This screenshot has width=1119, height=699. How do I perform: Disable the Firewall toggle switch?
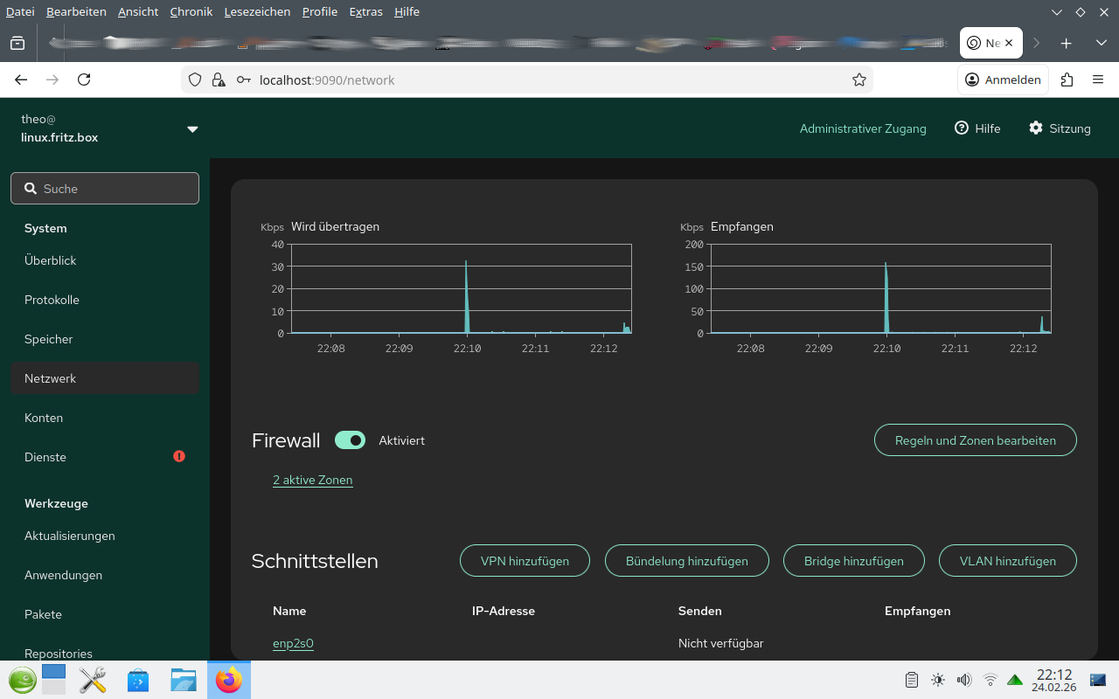[x=350, y=440]
